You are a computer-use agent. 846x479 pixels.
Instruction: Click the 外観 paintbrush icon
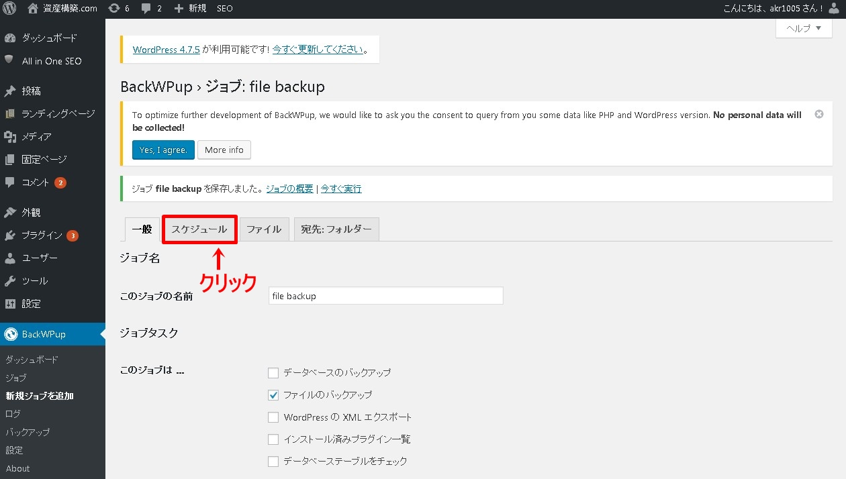(9, 213)
